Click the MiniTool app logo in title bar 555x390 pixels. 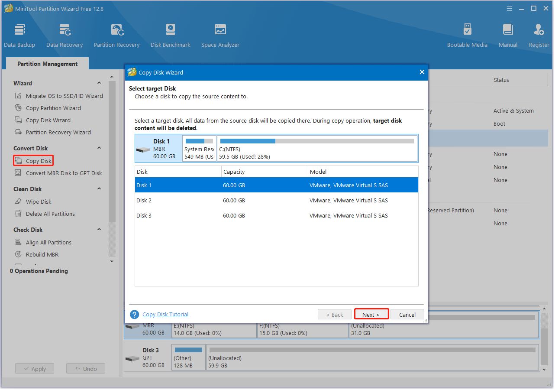(x=8, y=9)
